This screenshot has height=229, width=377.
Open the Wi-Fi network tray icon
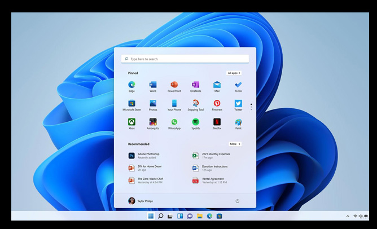coord(355,216)
